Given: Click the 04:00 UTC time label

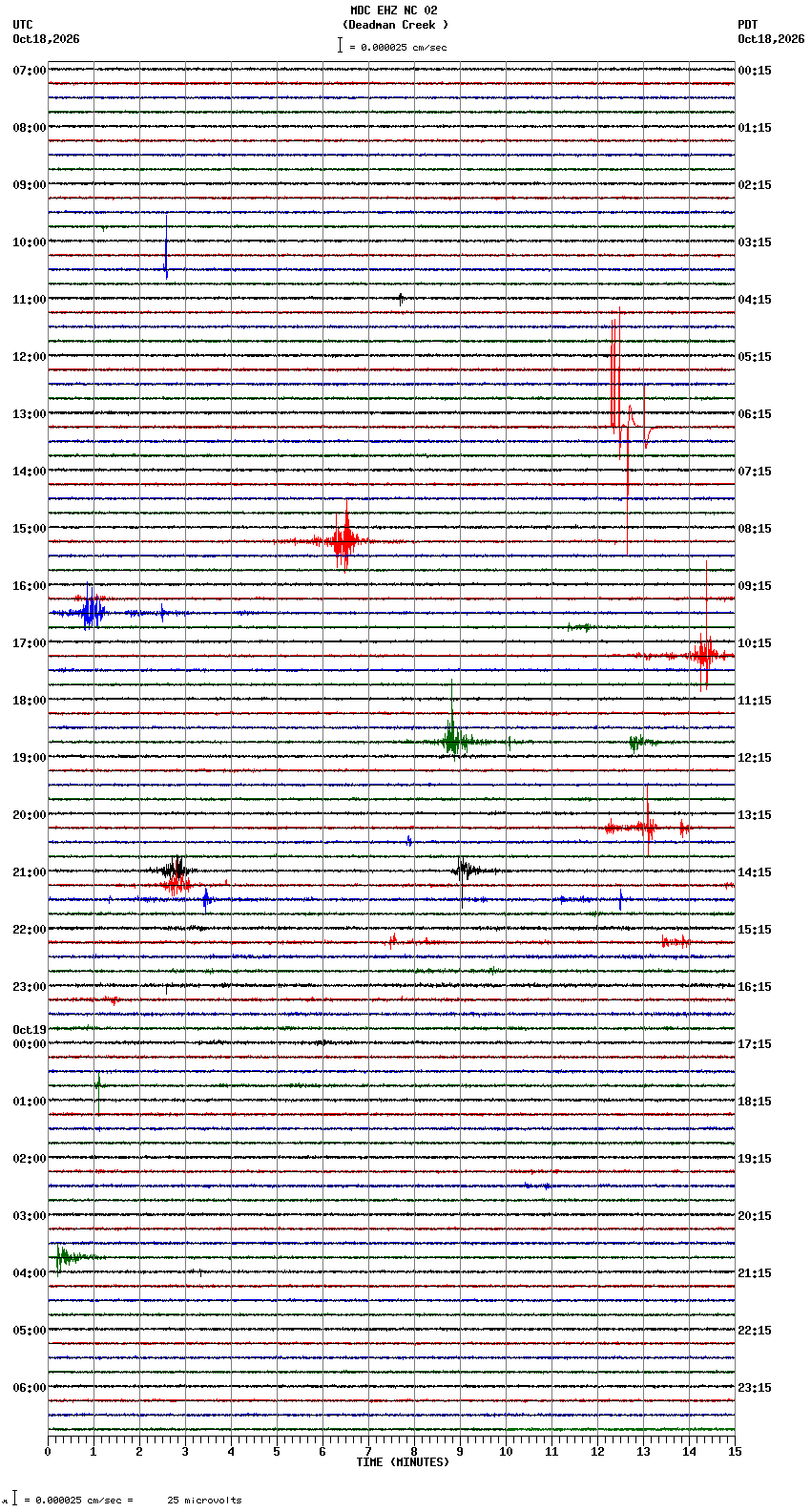Looking at the screenshot, I should pos(30,1273).
